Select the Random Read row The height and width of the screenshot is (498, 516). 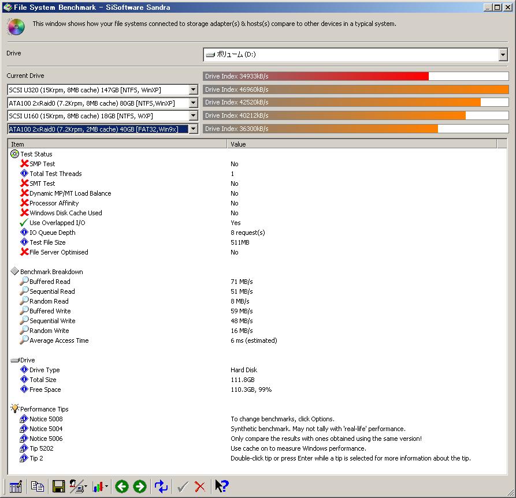257,301
